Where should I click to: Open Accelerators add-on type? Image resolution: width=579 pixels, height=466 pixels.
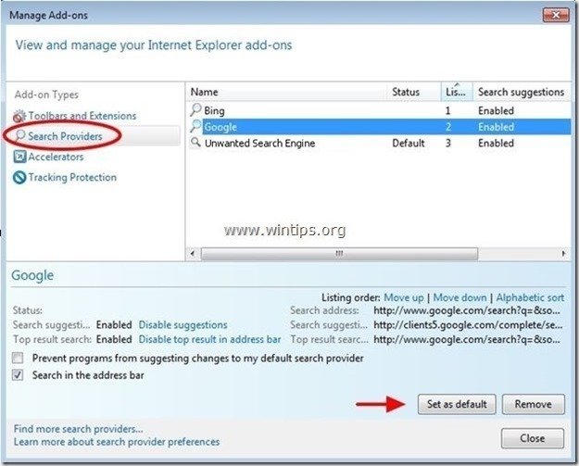coord(56,157)
